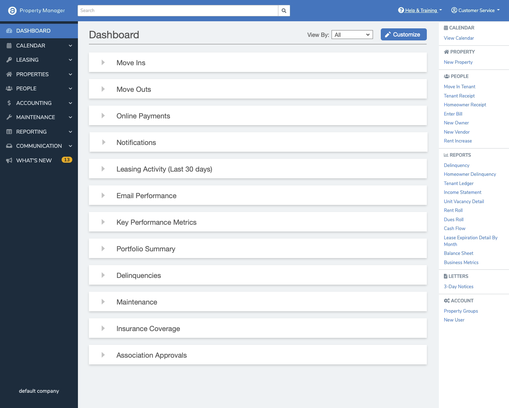Screen dimensions: 509x408
Task: Click the Accounting dollar sign icon
Action: (x=9, y=103)
